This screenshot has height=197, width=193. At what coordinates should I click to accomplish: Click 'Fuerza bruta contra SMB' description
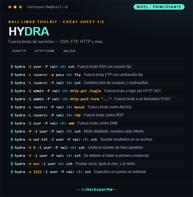(97, 123)
